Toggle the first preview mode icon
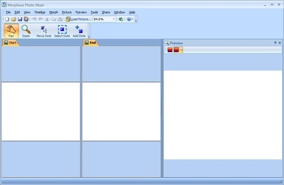Image resolution: width=284 pixels, height=185 pixels. (x=170, y=49)
